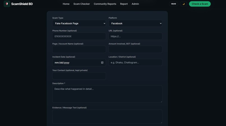Click the 'Scam Type' field label
The image size is (226, 126).
[x=58, y=18]
